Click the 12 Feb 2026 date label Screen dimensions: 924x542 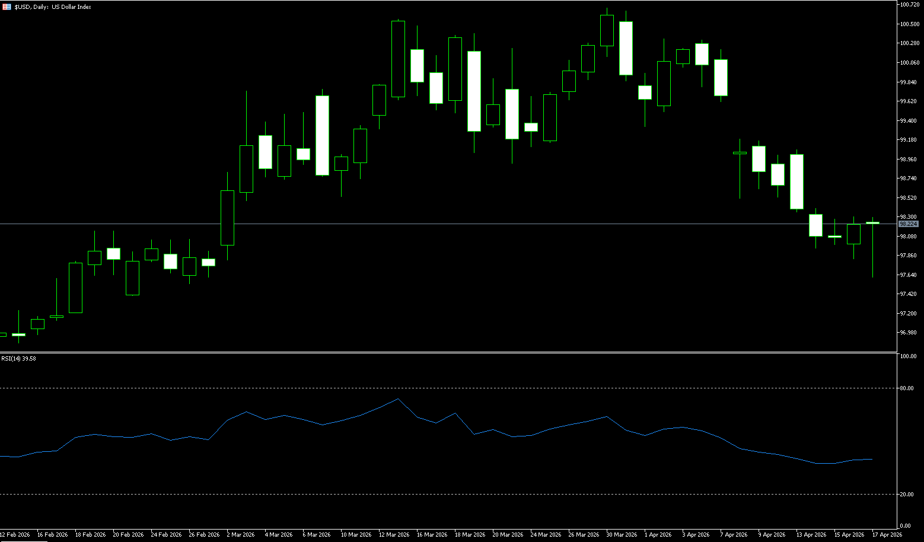[15, 534]
